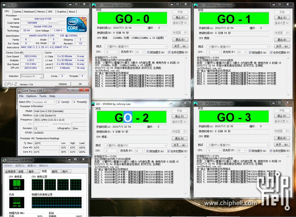Screen dimensions: 296x217
Task: Switch to the 进程 tab in Task Manager
Action: click(21, 172)
